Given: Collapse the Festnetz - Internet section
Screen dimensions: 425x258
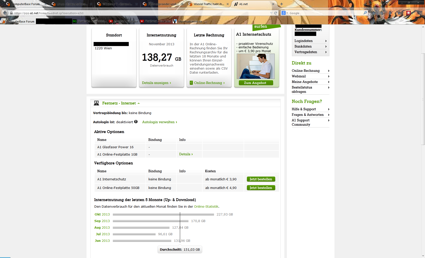Looking at the screenshot, I should tap(121, 103).
